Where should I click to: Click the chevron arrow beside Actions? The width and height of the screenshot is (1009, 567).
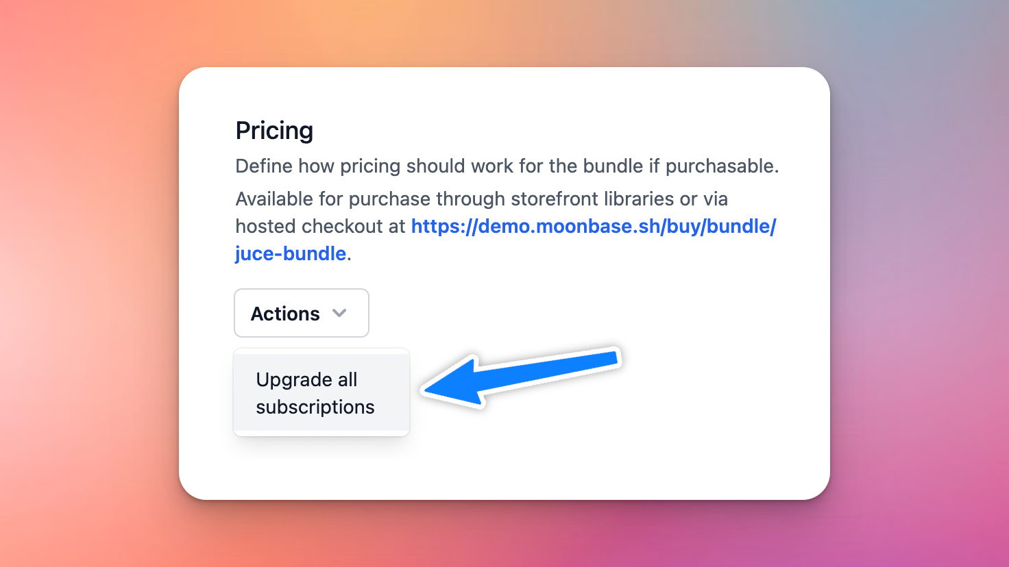[x=339, y=313]
